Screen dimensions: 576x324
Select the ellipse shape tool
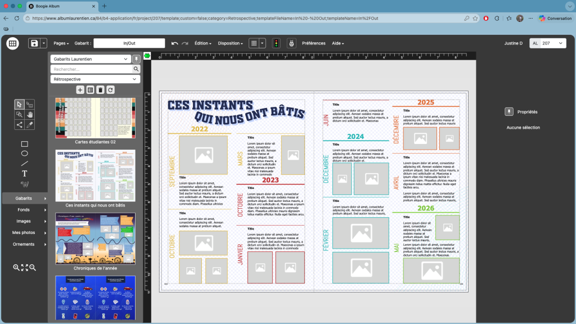25,154
